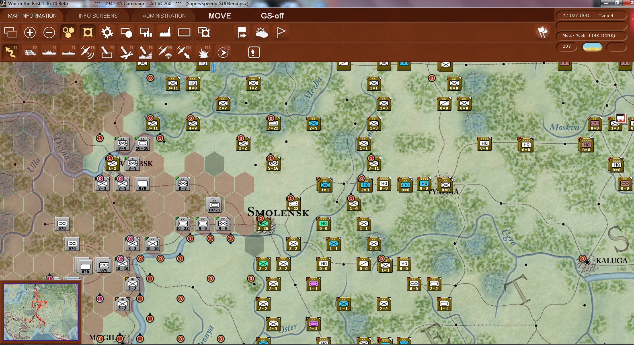Click the F12 circled arrow icon

pyautogui.click(x=223, y=52)
